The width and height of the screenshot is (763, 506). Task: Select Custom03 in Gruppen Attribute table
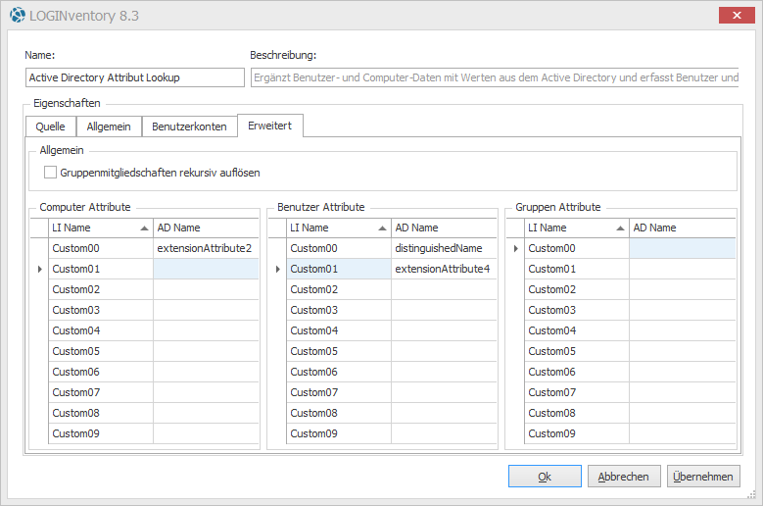[x=577, y=310]
